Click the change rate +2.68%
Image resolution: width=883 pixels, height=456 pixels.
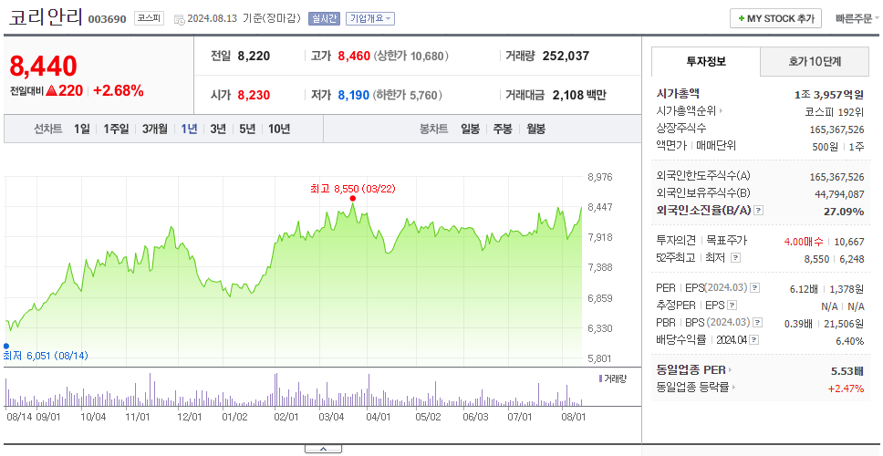[x=119, y=90]
